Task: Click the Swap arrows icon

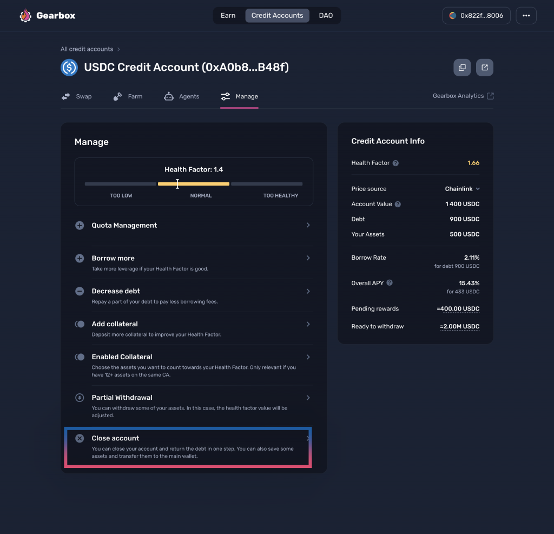Action: [x=65, y=96]
